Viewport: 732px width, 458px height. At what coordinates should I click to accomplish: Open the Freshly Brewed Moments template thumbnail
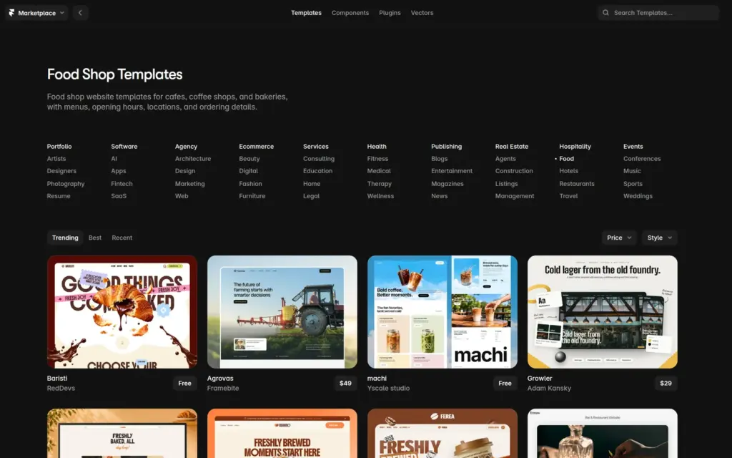282,433
